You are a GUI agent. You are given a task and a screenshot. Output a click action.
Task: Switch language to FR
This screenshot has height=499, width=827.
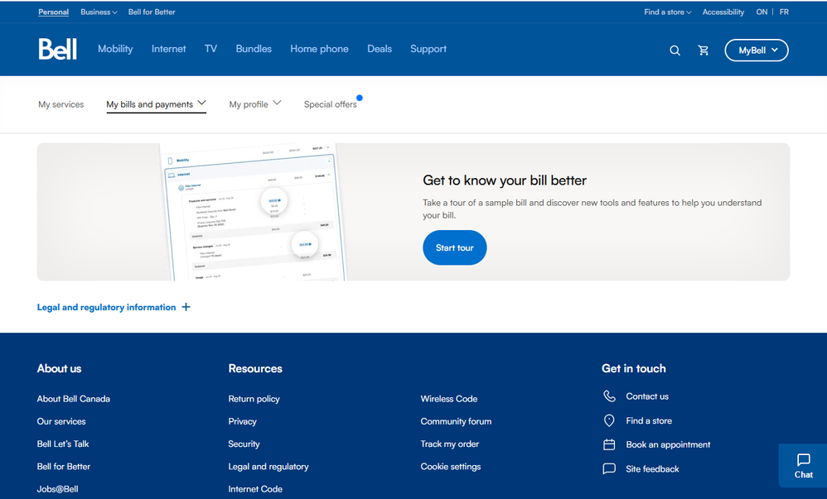784,12
